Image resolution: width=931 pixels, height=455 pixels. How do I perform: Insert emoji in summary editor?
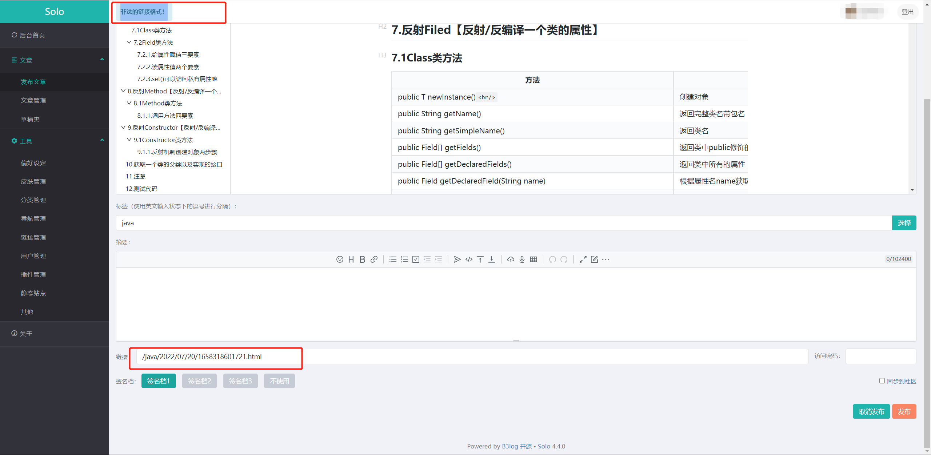point(340,259)
